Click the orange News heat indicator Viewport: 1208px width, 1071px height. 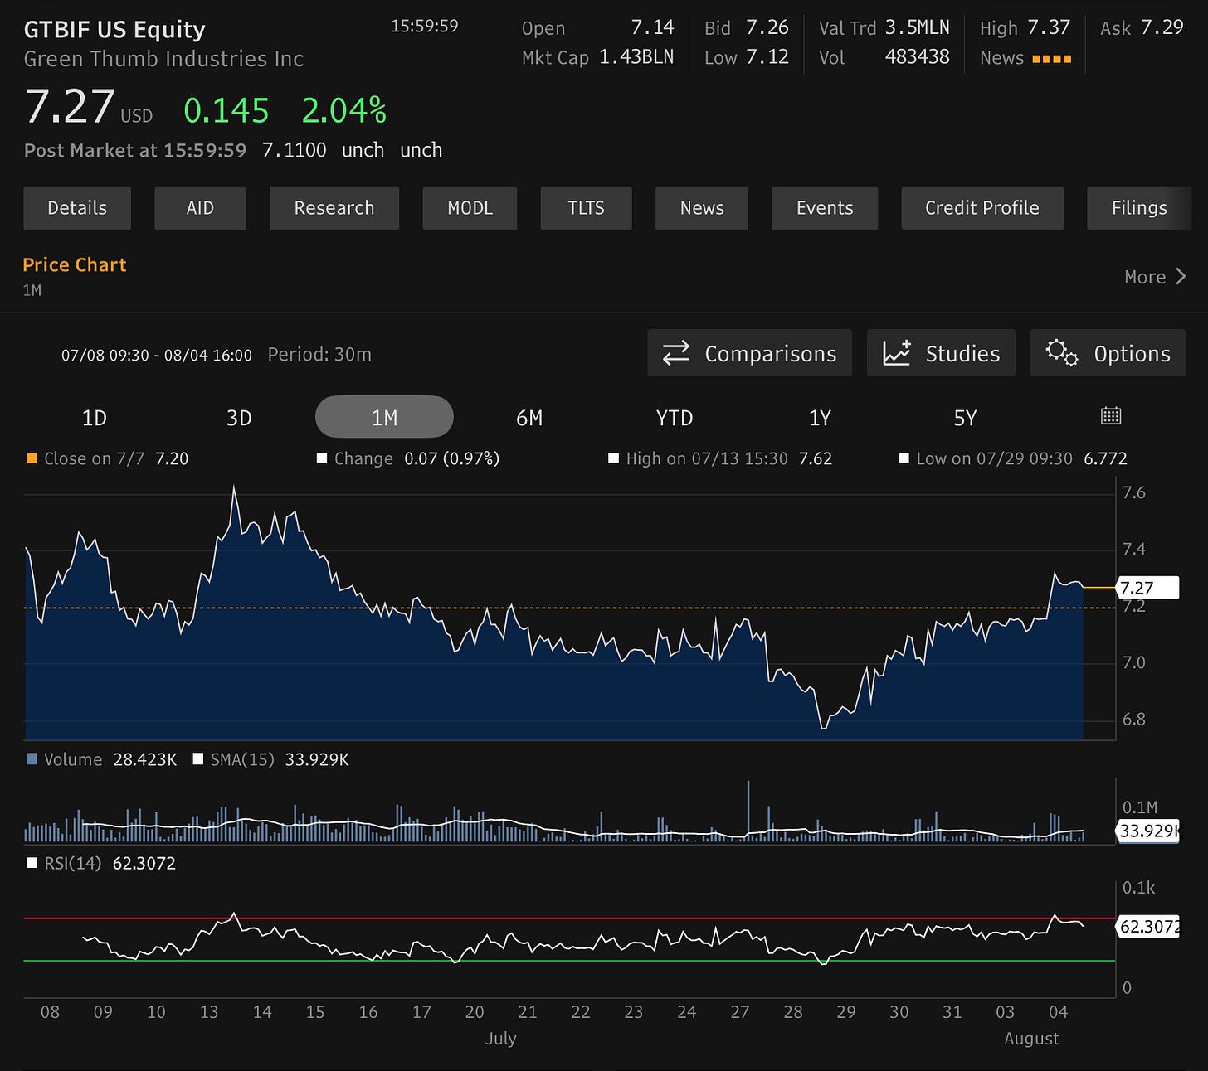click(x=1052, y=59)
